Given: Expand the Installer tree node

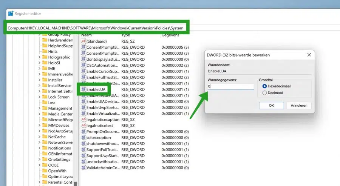Looking at the screenshot, I should point(39,80).
